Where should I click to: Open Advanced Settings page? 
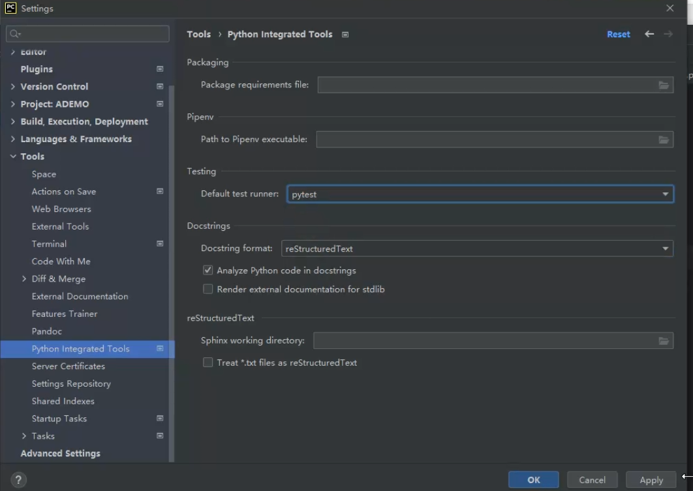click(61, 453)
